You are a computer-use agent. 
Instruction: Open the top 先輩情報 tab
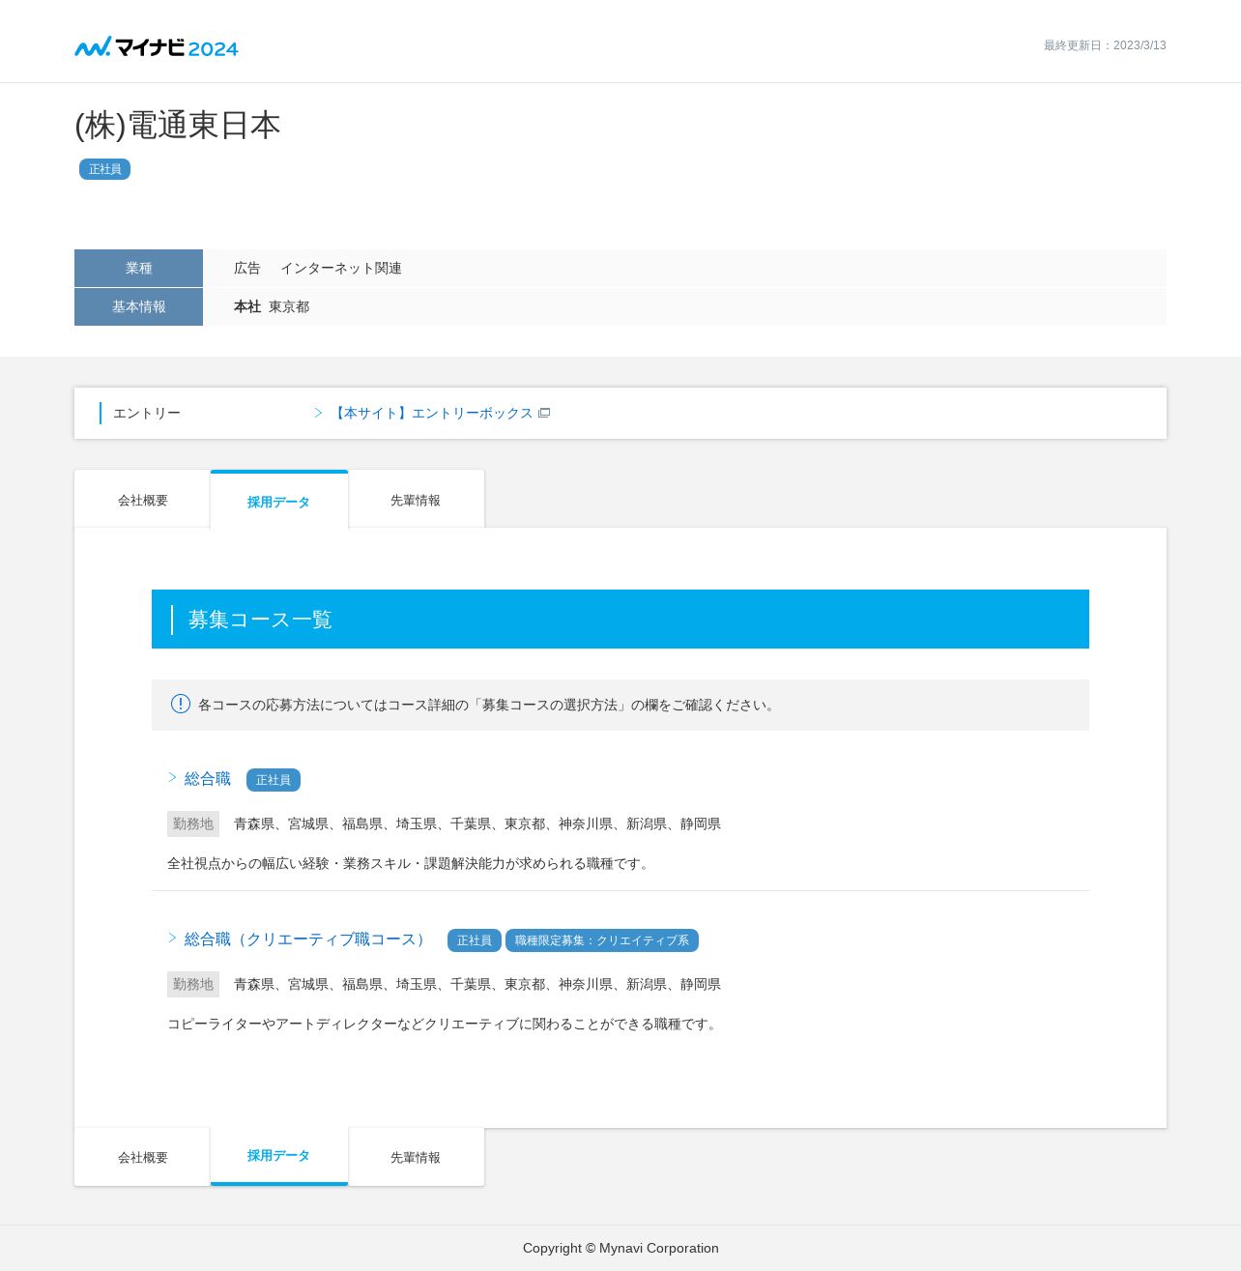coord(417,500)
